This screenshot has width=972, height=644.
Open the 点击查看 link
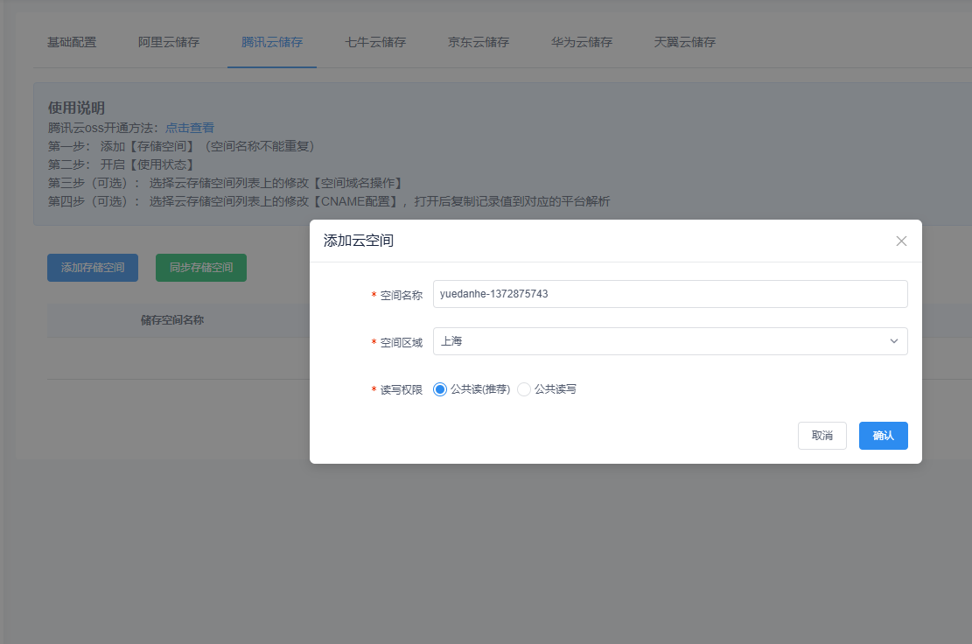click(190, 128)
